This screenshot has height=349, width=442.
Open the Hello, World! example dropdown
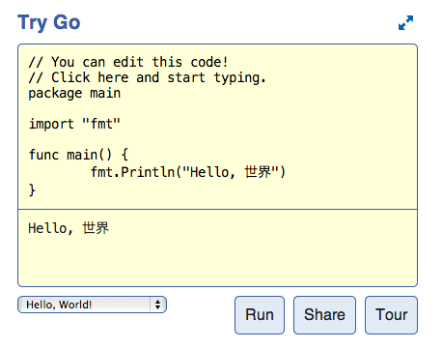pyautogui.click(x=92, y=305)
